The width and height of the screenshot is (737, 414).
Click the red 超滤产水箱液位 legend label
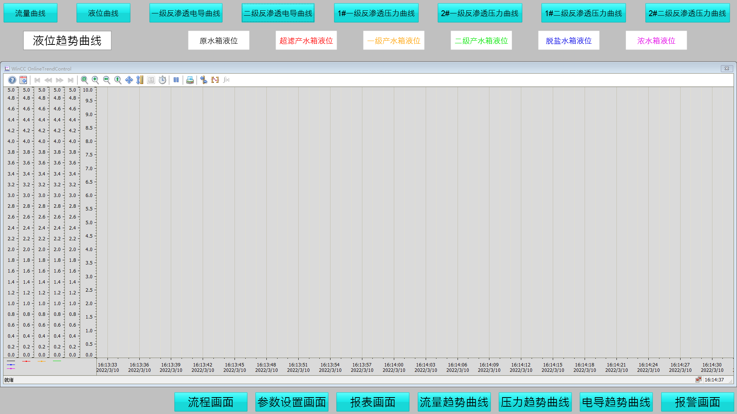[x=306, y=41]
